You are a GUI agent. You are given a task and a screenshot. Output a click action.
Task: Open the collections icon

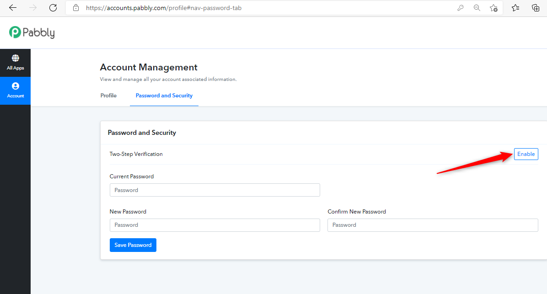tap(536, 8)
